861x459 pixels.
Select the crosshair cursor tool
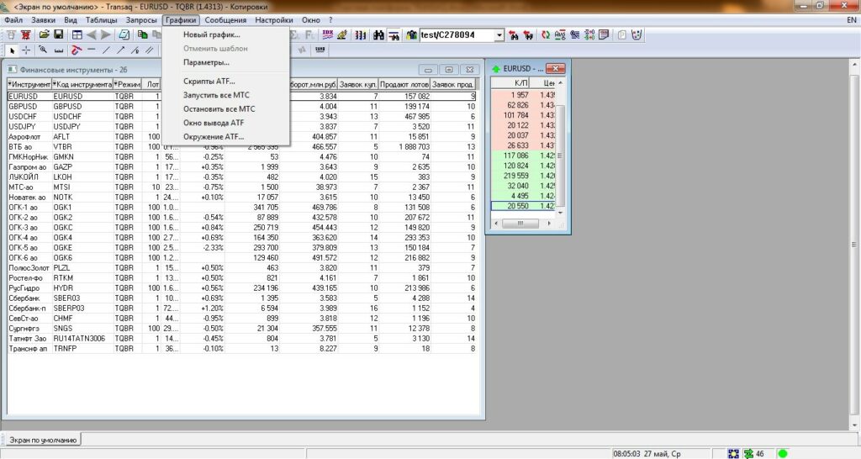[26, 50]
